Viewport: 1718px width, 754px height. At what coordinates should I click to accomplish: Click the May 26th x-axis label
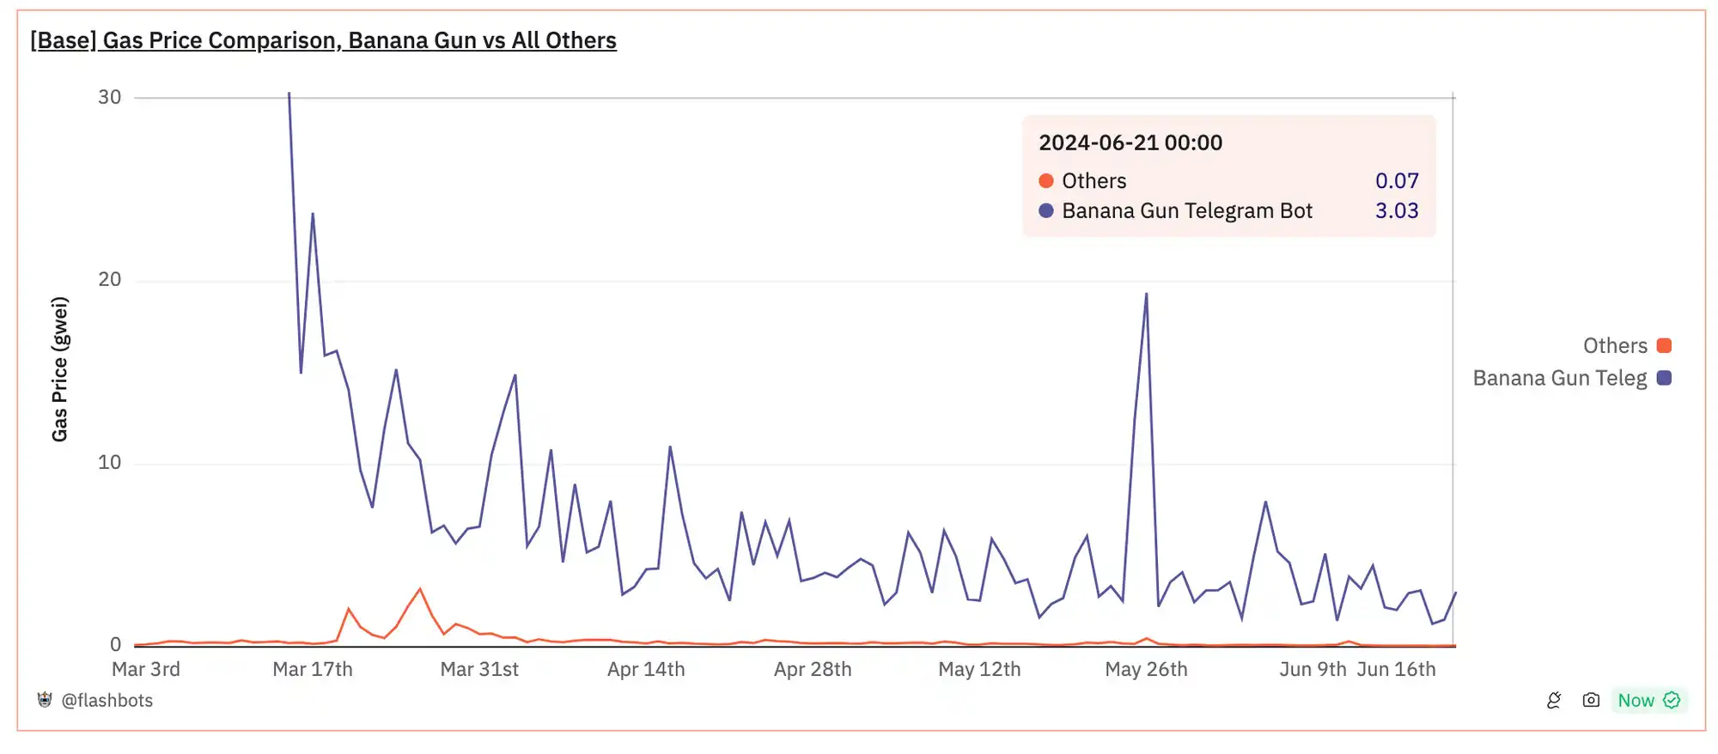tap(1146, 670)
